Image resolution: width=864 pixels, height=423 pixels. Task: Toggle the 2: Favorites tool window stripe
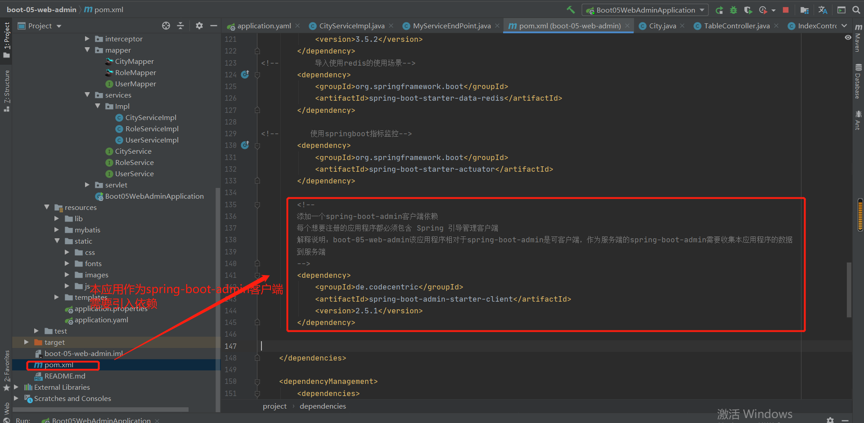[x=6, y=370]
